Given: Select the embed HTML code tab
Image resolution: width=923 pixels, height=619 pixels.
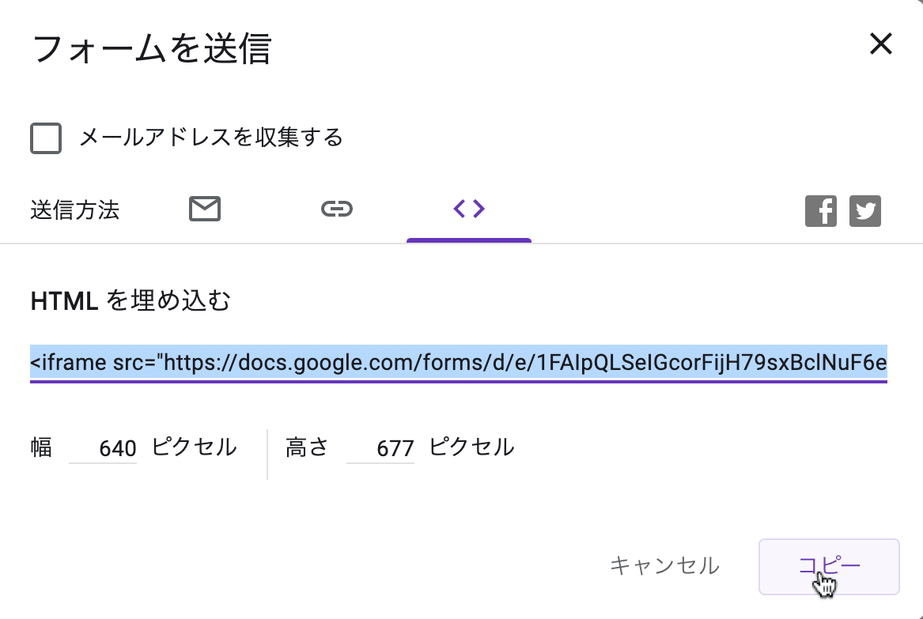Looking at the screenshot, I should click(x=468, y=209).
